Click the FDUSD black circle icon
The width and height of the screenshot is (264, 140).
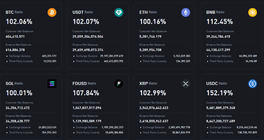click(x=119, y=84)
